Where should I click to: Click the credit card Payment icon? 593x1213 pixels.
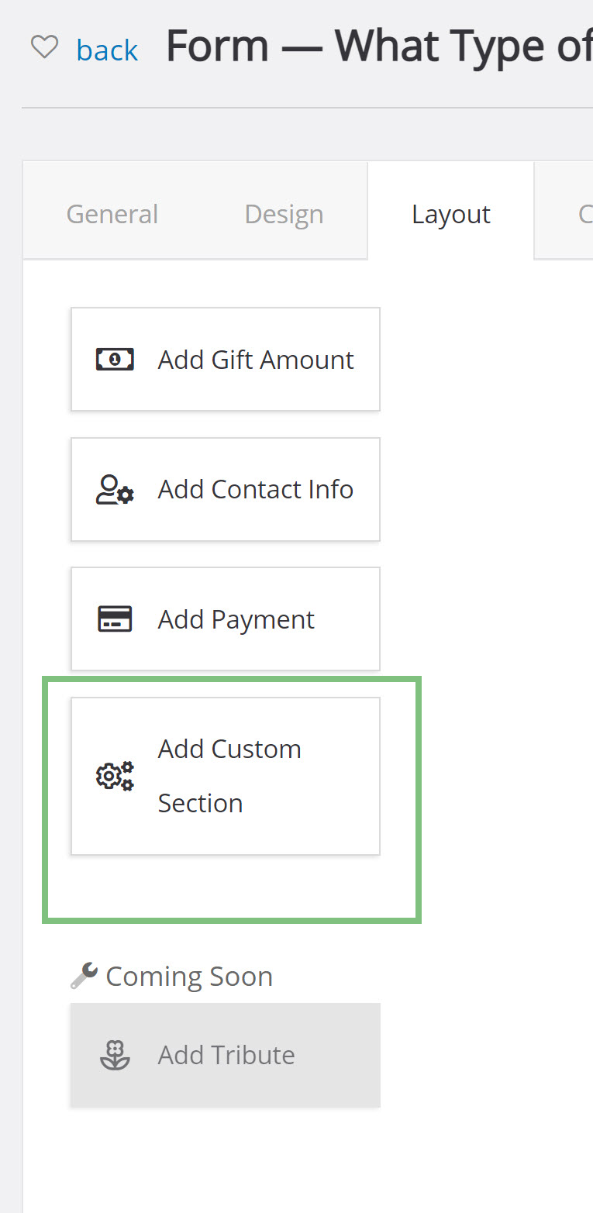point(115,619)
